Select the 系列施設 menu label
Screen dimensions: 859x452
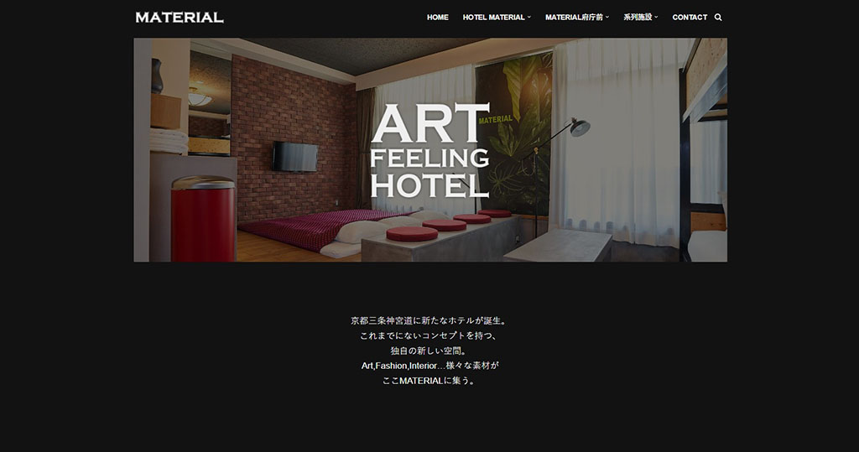point(638,18)
